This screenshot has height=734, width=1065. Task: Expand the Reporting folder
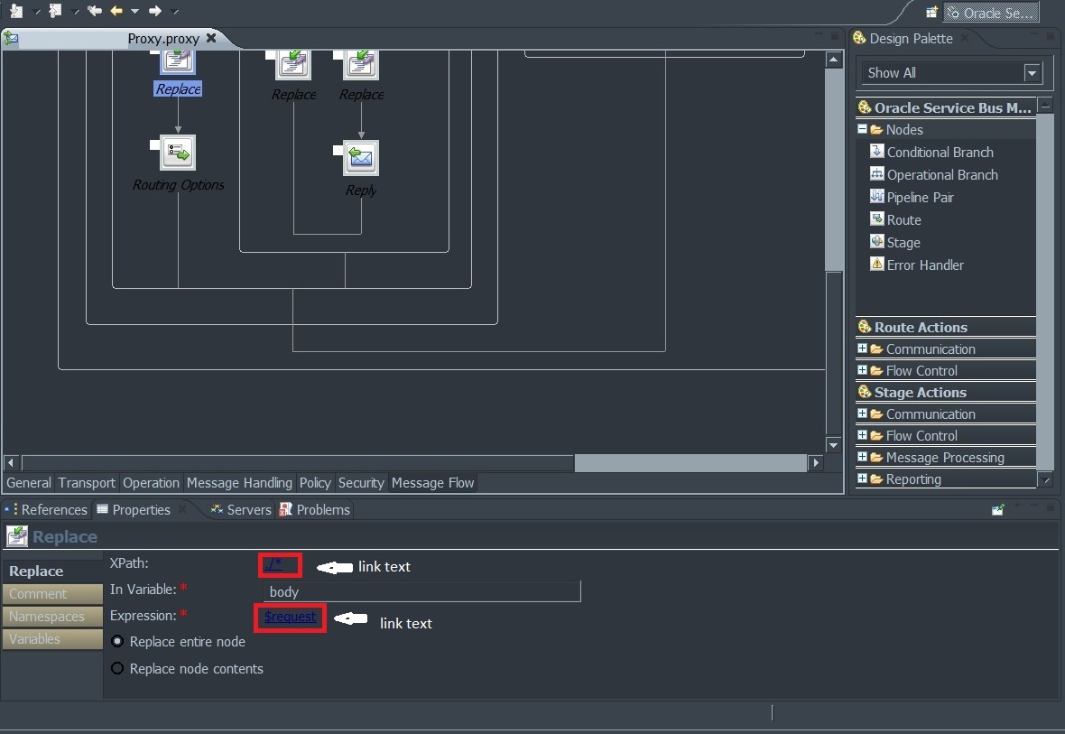pyautogui.click(x=862, y=479)
